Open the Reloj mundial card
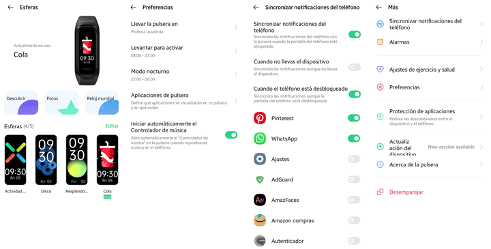Viewport: 491px width, 249px height. point(102,103)
